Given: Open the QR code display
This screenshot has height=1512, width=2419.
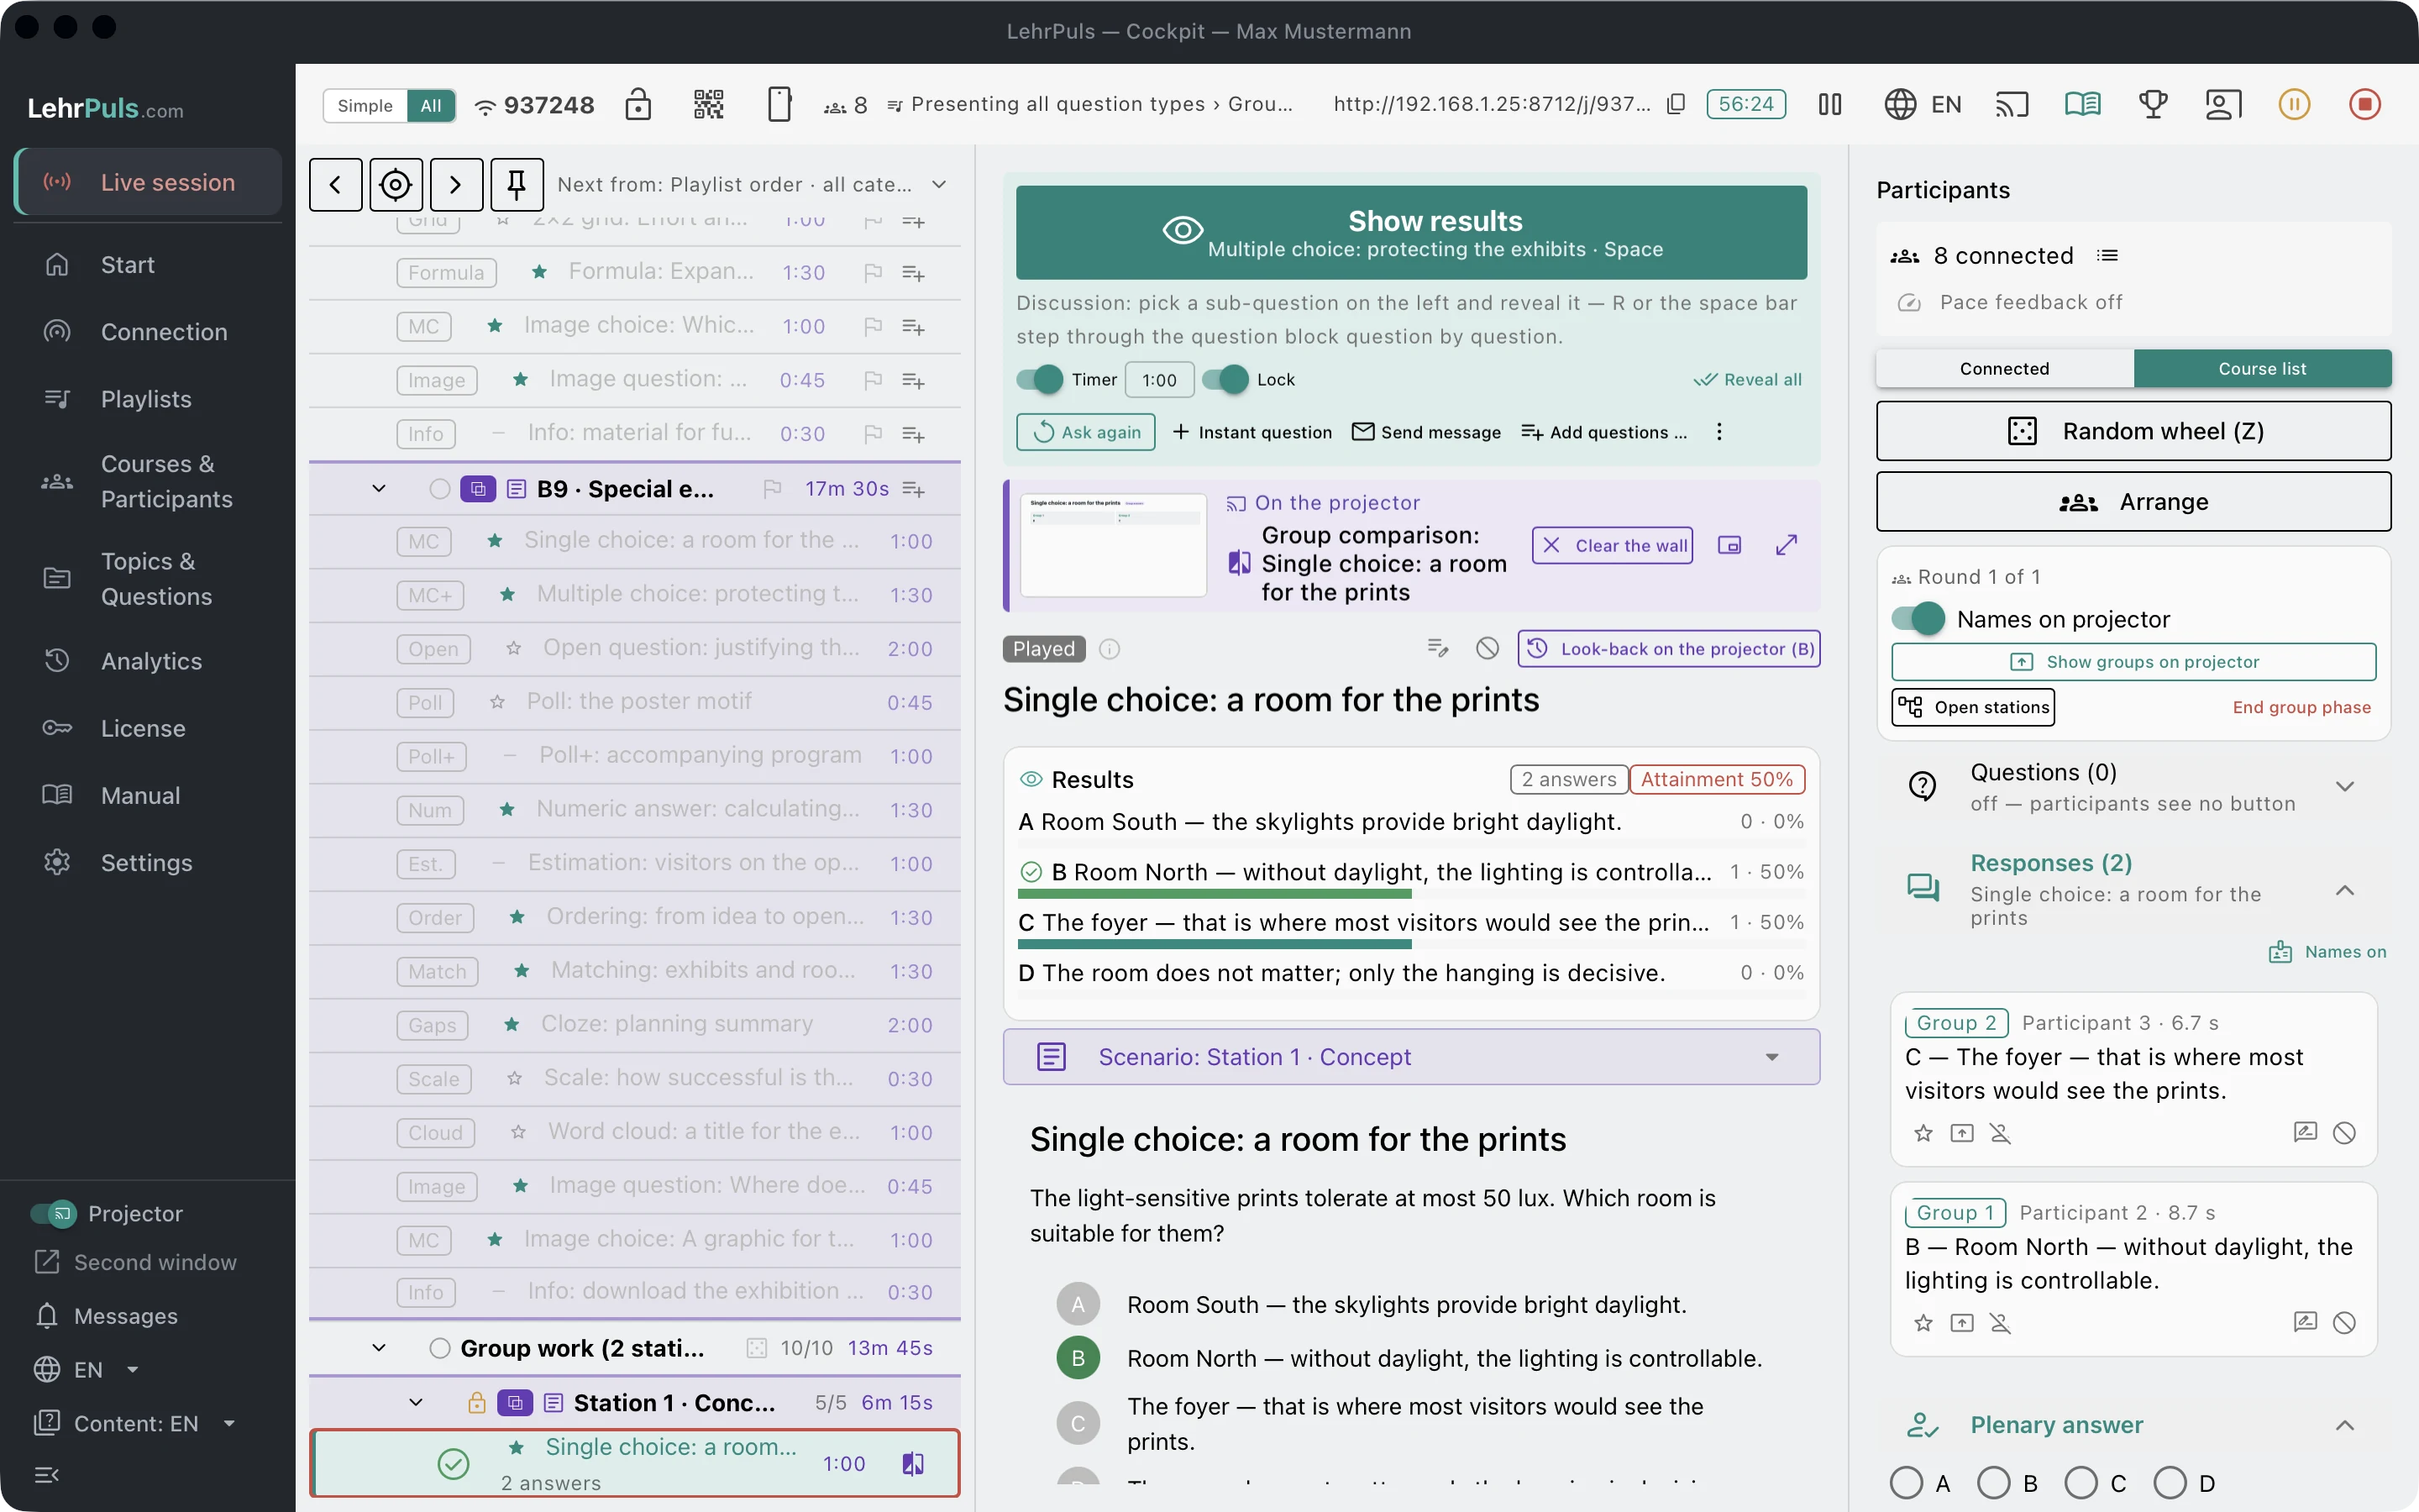Looking at the screenshot, I should pyautogui.click(x=708, y=104).
